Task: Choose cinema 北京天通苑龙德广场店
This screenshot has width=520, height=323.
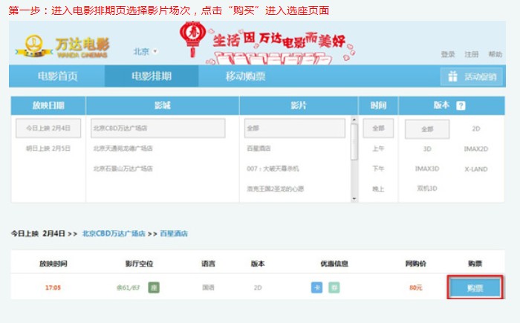Action: coord(123,149)
